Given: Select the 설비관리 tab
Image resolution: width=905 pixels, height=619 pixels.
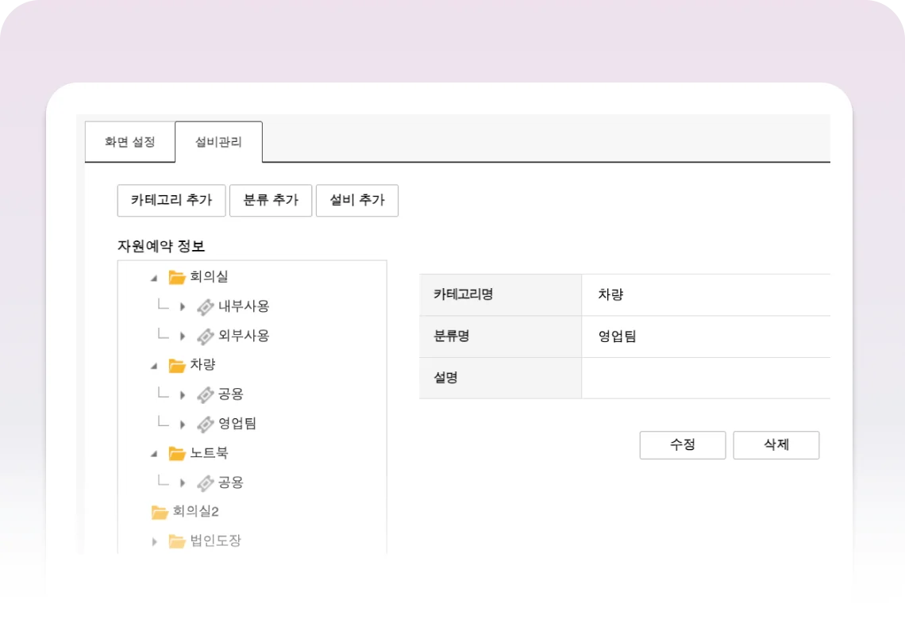Looking at the screenshot, I should (218, 142).
